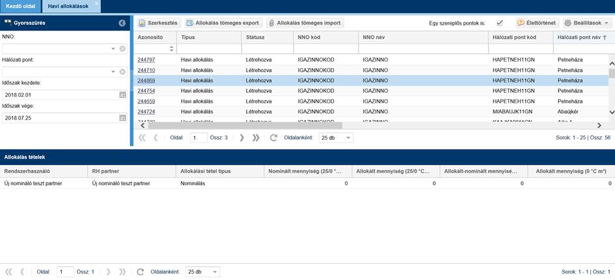Open the Hálózati pont dropdown list
The image size is (615, 280).
click(x=113, y=71)
